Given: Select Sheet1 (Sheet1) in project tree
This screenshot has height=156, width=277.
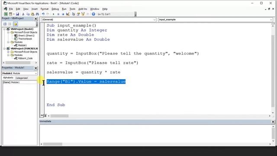Looking at the screenshot, I should pos(26,36).
